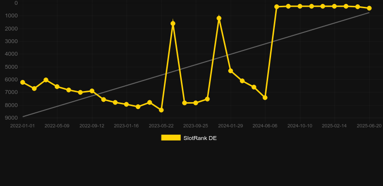Toggle the SlotRank DE legend swatch
Viewport: 383px width, 186px height.
coord(171,138)
